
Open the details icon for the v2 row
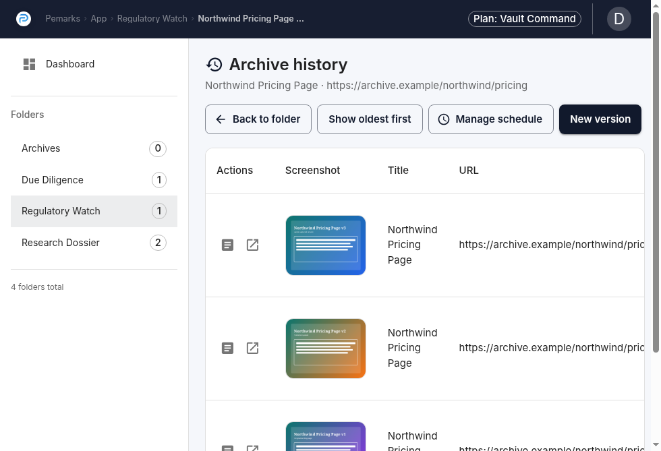point(228,348)
